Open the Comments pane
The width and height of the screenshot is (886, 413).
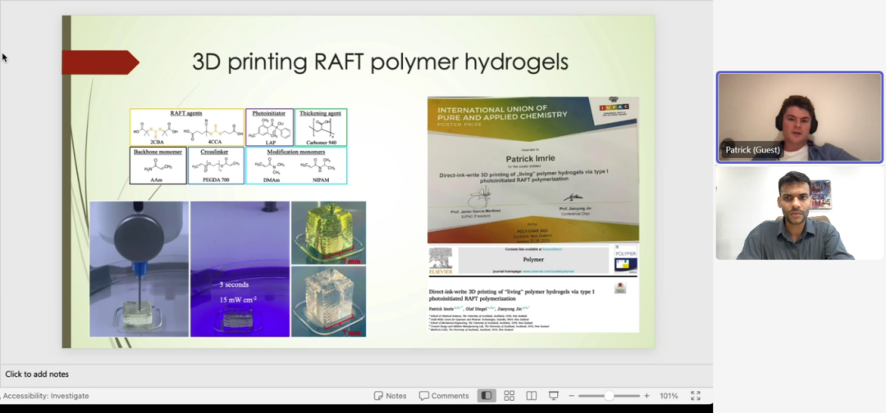(444, 396)
